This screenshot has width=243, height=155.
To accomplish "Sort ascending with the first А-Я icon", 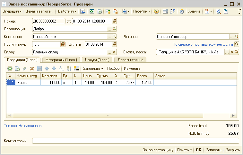I will (62, 68).
